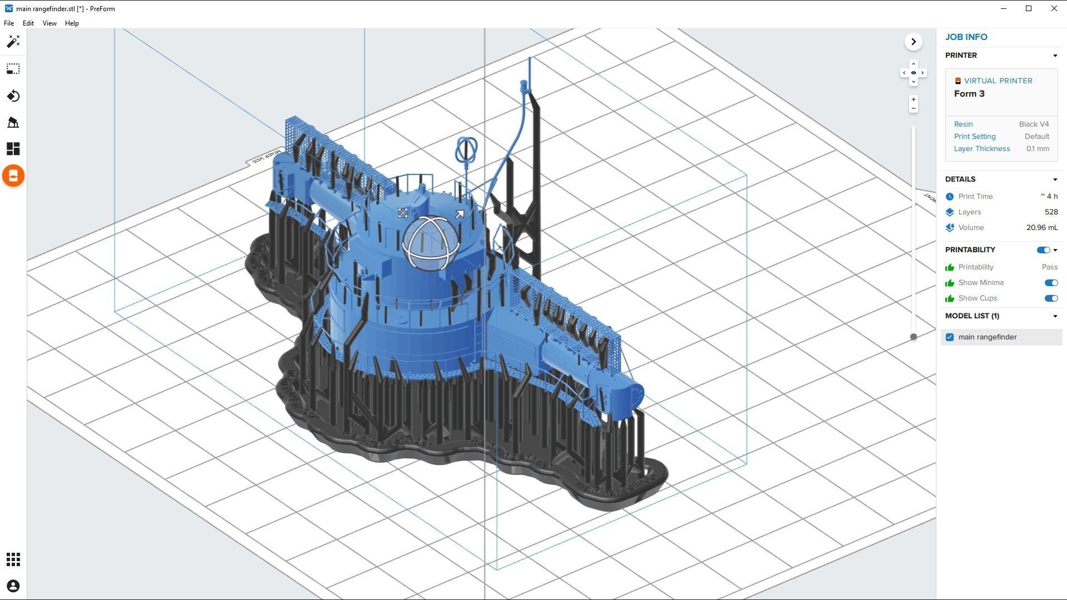Zoom in with the plus button
Image resolution: width=1067 pixels, height=600 pixels.
pyautogui.click(x=914, y=99)
